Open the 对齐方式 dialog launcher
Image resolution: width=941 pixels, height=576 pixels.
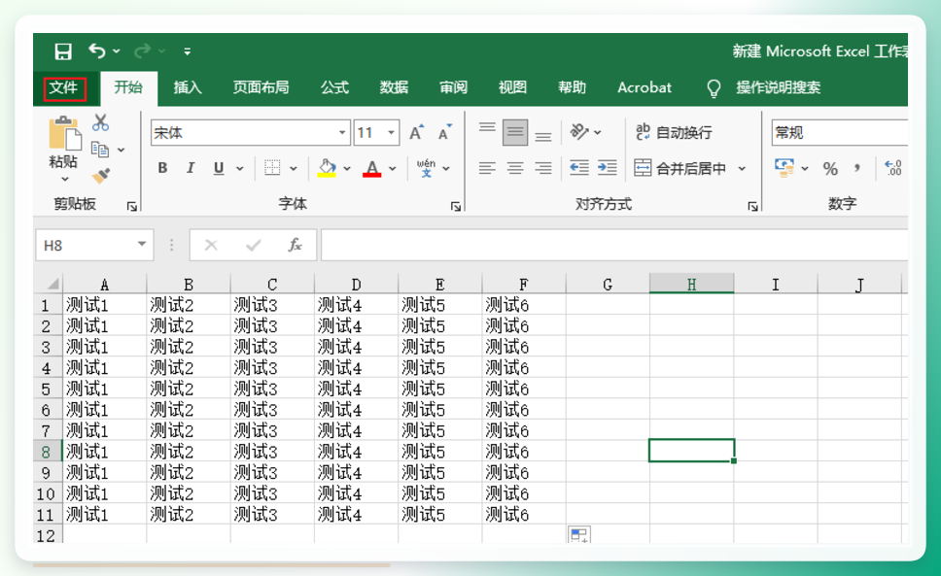pos(752,207)
